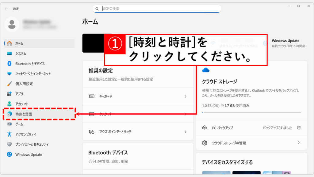314x177 pixels.
Task: Click the back arrow next to 設定
Action: (6, 9)
